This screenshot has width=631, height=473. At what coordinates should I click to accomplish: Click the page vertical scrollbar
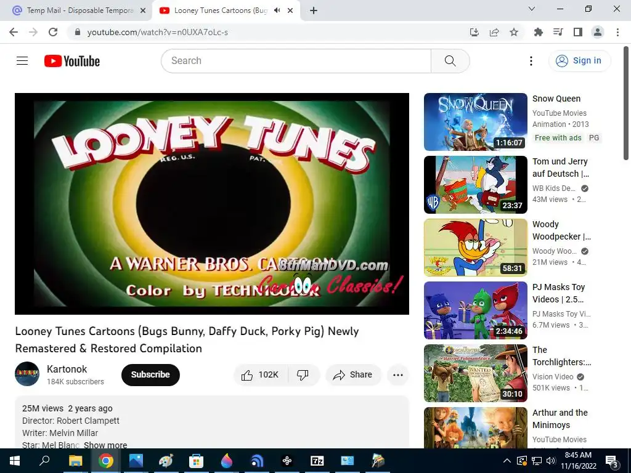tap(626, 103)
